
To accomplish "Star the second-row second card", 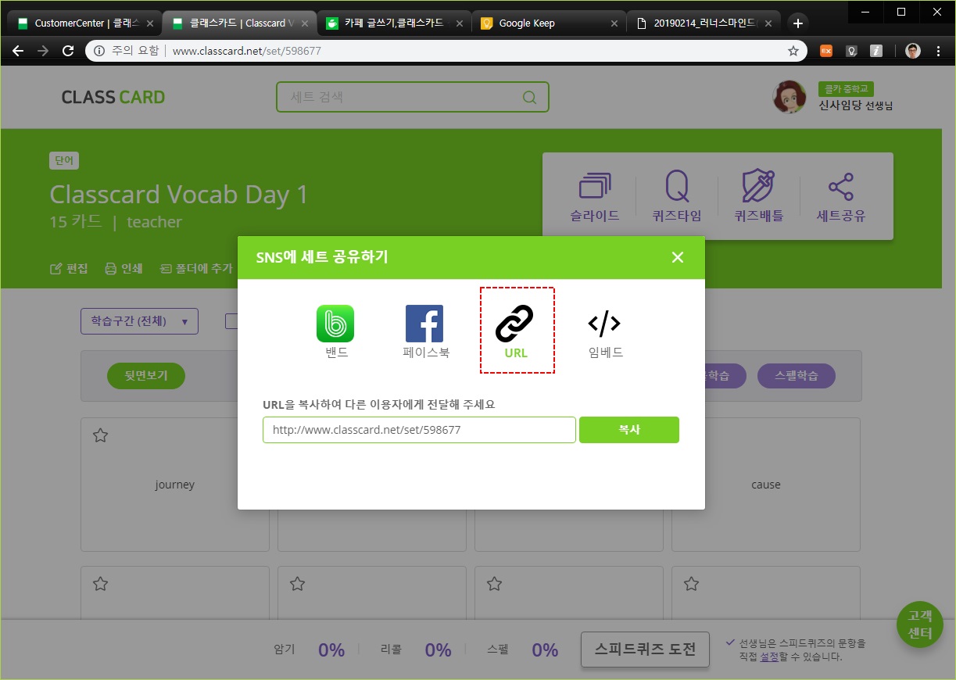I will pyautogui.click(x=297, y=583).
